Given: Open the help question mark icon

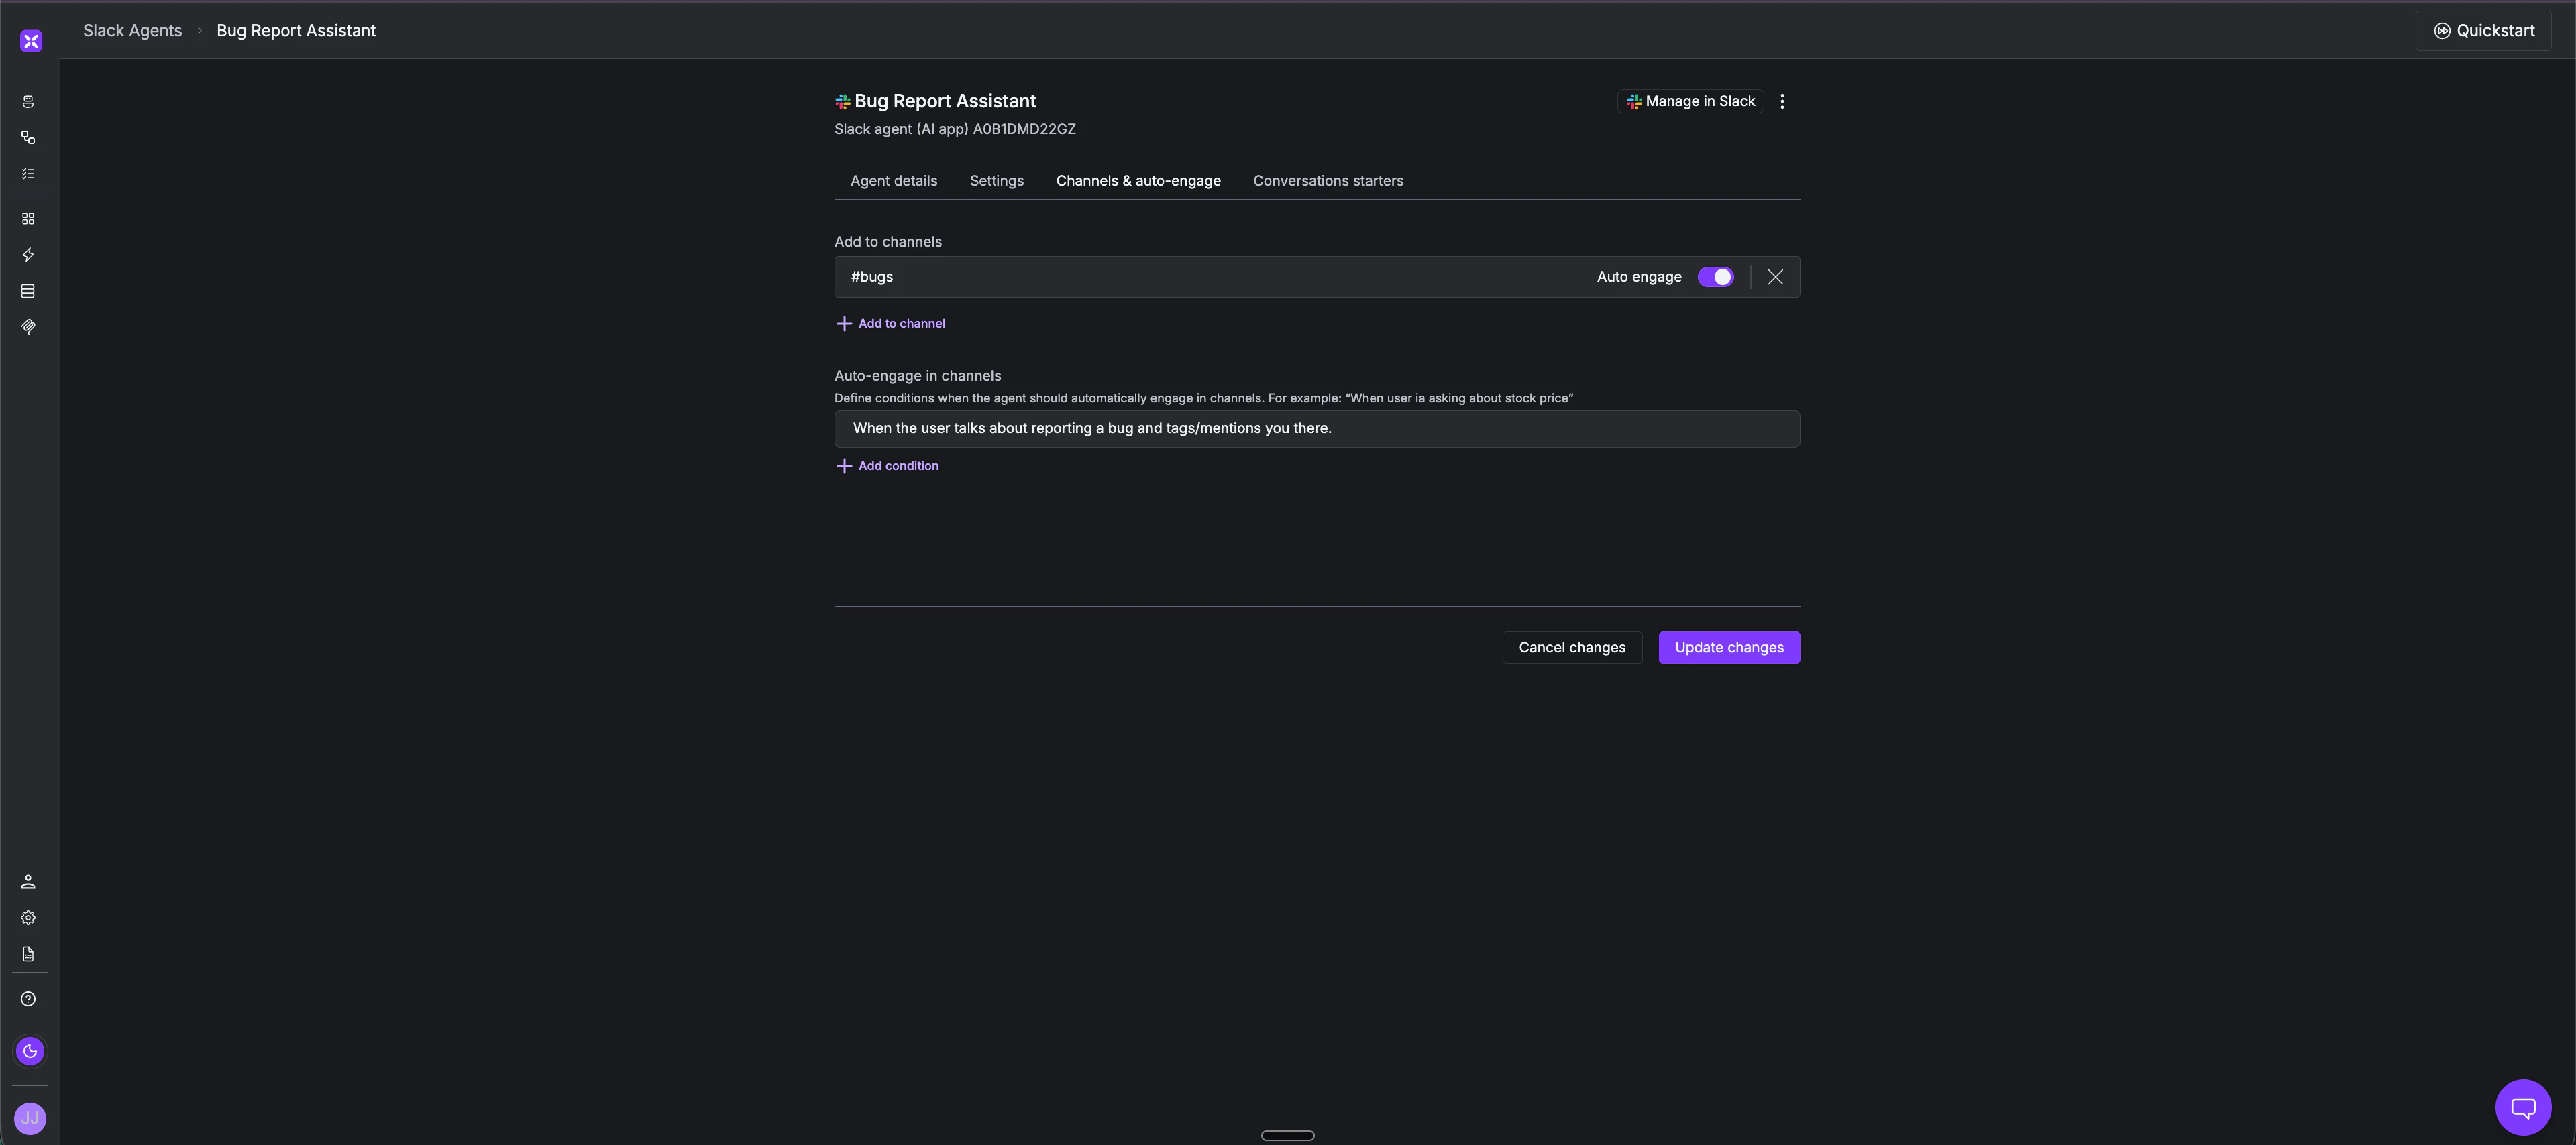Looking at the screenshot, I should pos(28,999).
